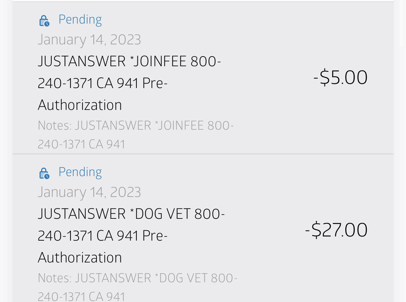The width and height of the screenshot is (406, 302).
Task: Open the second Pending status link
Action: pyautogui.click(x=80, y=171)
